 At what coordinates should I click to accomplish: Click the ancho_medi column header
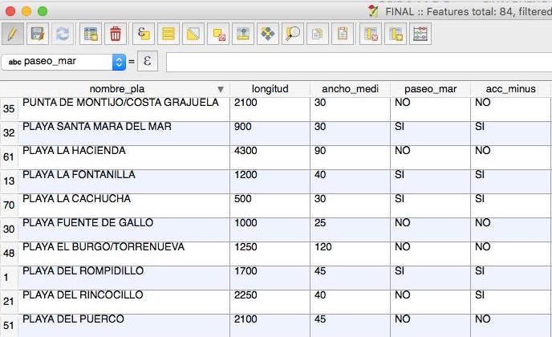pyautogui.click(x=349, y=89)
